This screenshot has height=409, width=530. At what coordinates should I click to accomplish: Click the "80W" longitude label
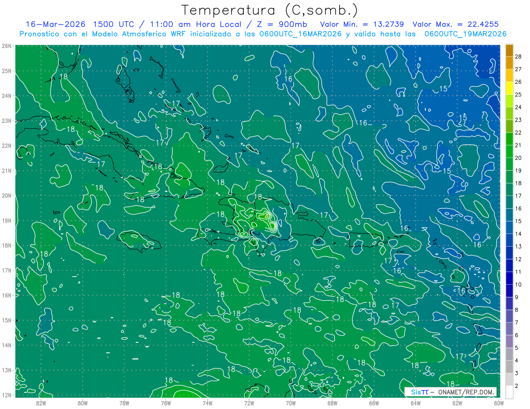coord(82,402)
